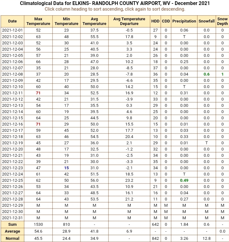Screen dimensions: 229x242
Task: Select the date cell 2021-12-01
Action: 12,30
